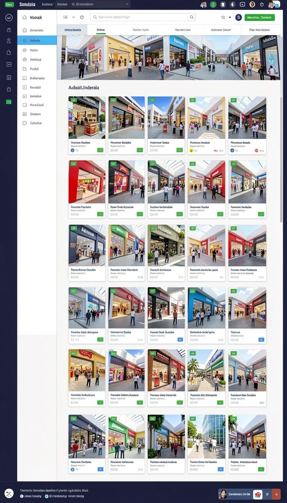
Task: Click the circular logo icon in dark rail
Action: pyautogui.click(x=9, y=18)
